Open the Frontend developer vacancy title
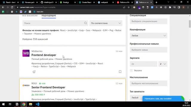 pyautogui.click(x=44, y=55)
